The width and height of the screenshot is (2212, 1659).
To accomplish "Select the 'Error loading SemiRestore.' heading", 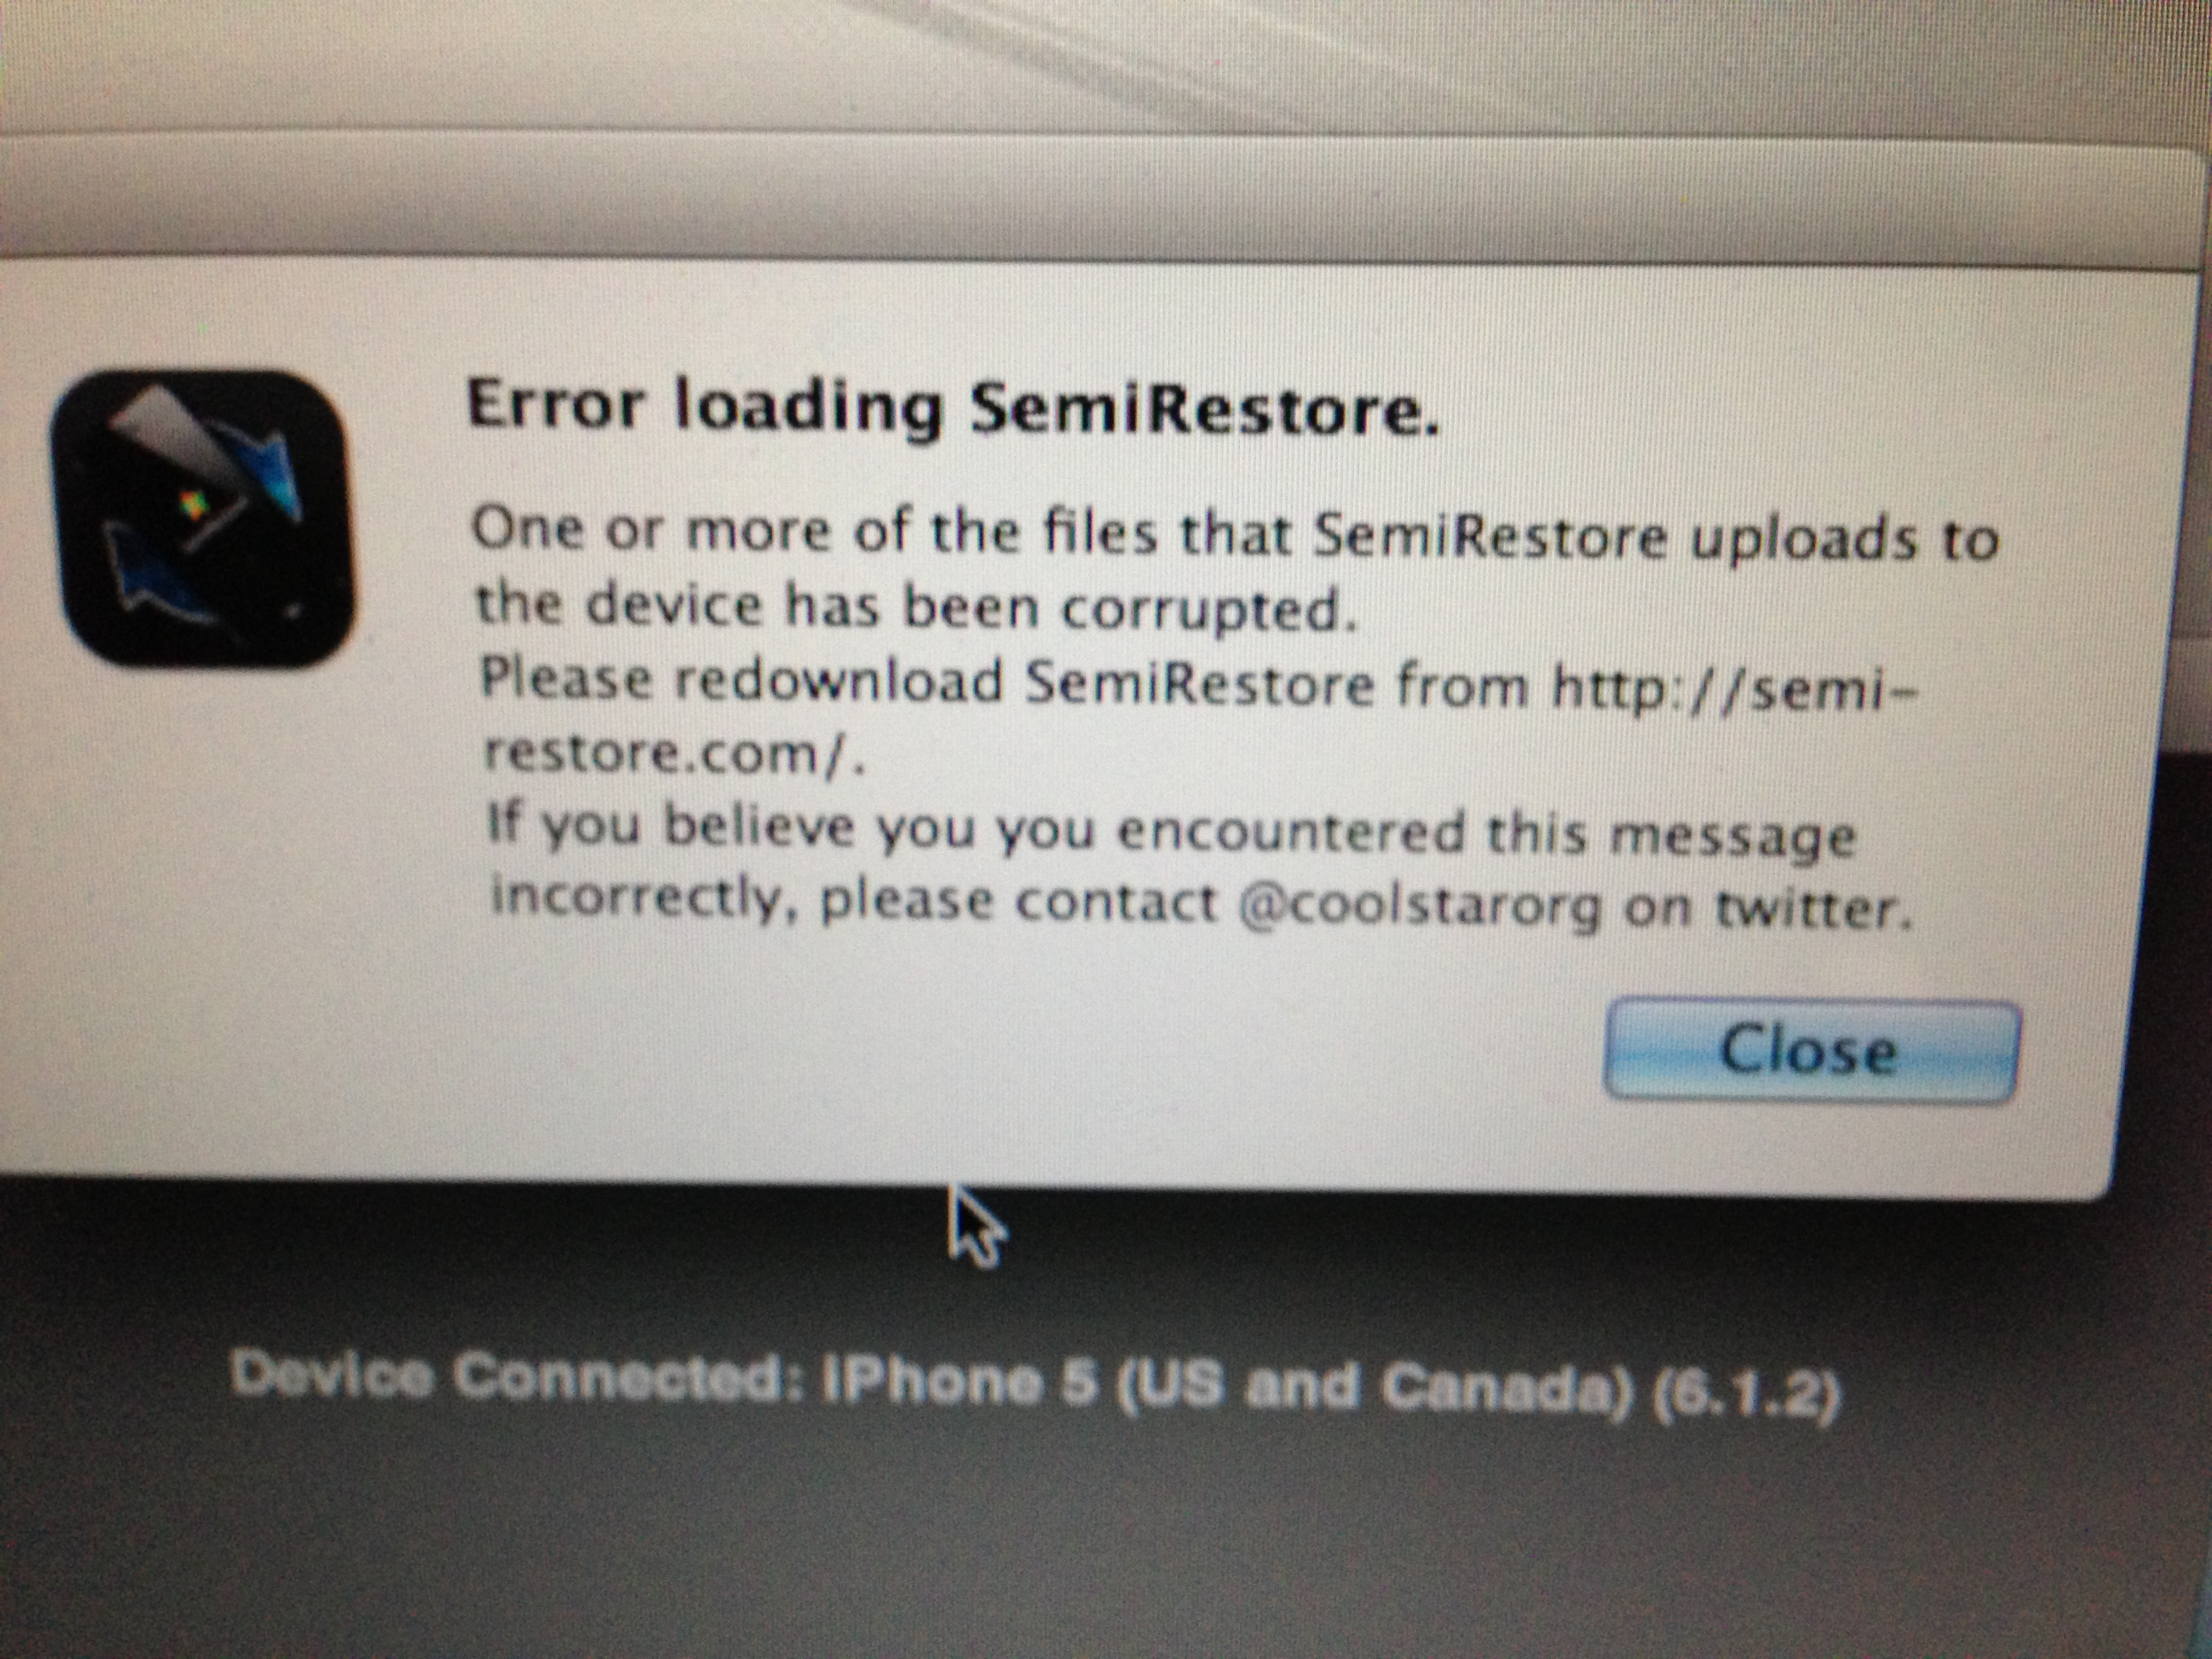I will click(x=954, y=407).
